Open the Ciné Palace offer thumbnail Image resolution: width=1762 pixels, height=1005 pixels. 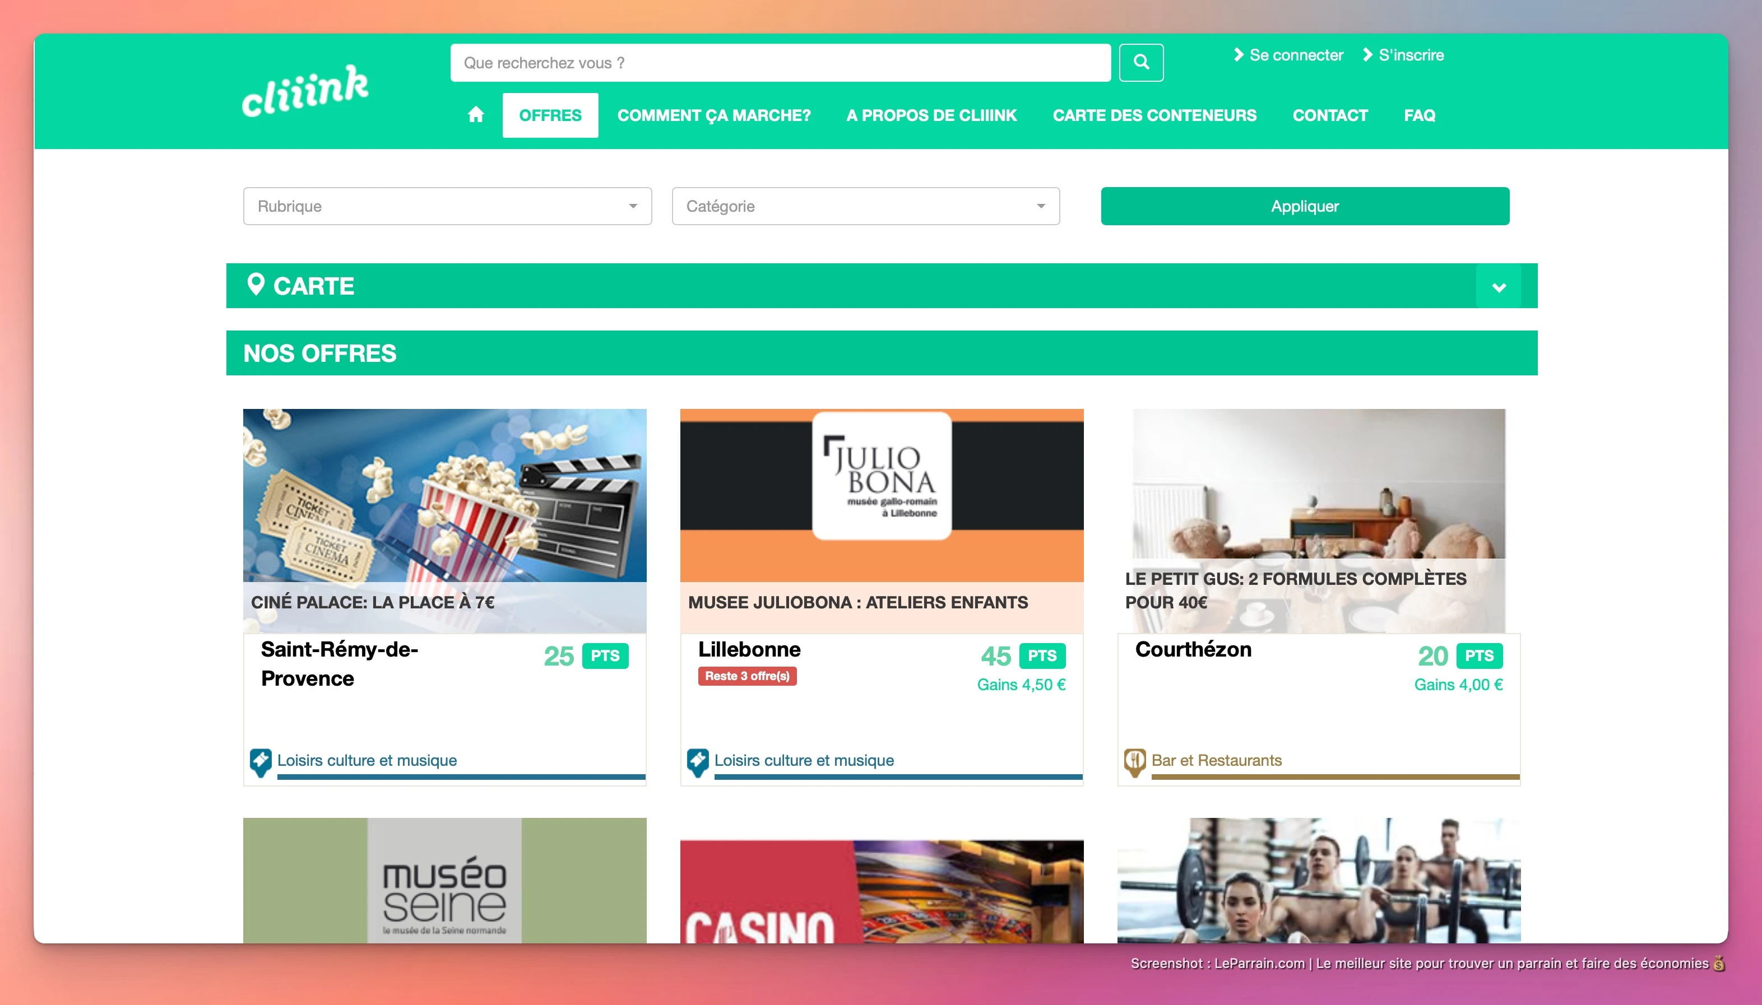[444, 495]
